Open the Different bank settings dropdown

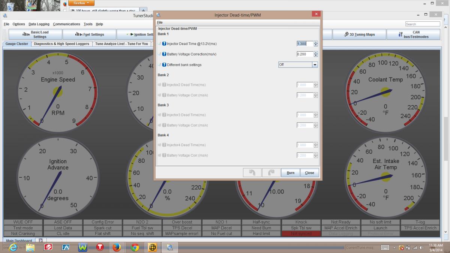click(315, 65)
